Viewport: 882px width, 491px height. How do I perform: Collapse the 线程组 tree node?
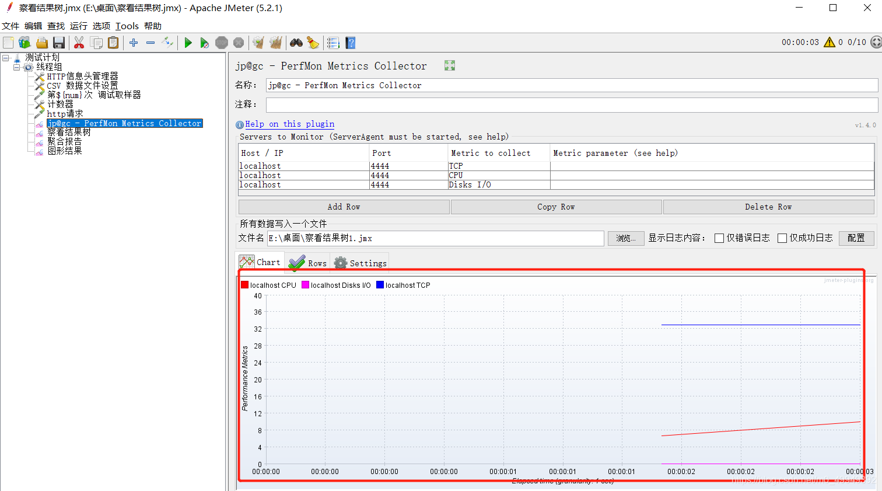click(17, 67)
